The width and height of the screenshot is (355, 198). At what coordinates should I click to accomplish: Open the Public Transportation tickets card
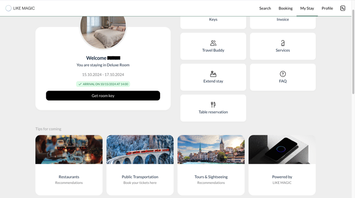click(140, 165)
